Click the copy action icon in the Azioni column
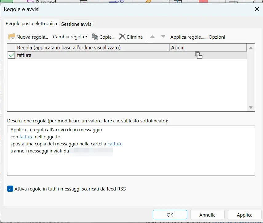This screenshot has height=223, width=263. click(199, 56)
